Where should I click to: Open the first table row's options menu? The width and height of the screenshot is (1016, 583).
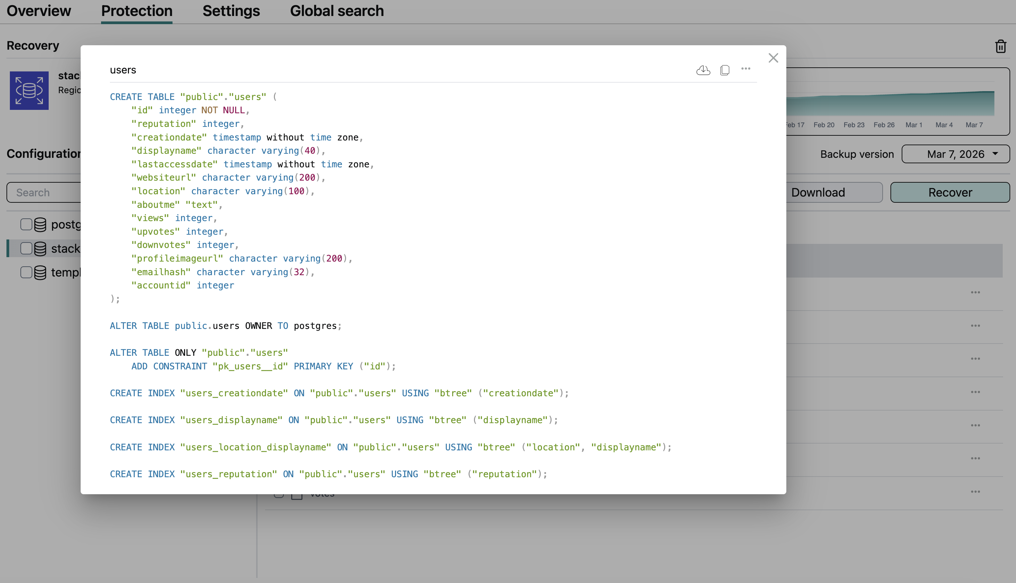click(x=975, y=292)
